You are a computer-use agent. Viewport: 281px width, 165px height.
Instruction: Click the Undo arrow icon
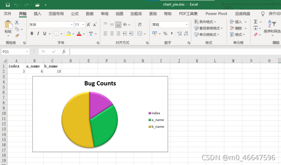tap(16, 5)
